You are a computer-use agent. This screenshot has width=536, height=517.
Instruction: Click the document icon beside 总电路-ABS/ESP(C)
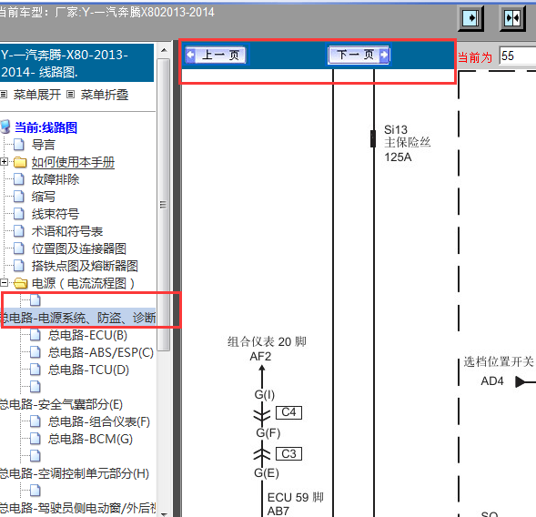click(x=35, y=352)
